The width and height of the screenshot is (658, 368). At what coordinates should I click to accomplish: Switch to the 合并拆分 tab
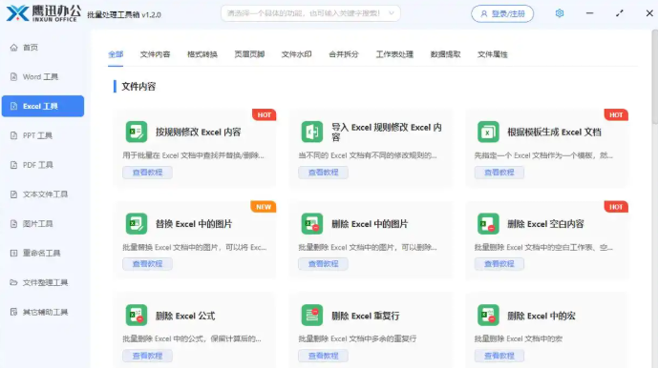pyautogui.click(x=344, y=54)
